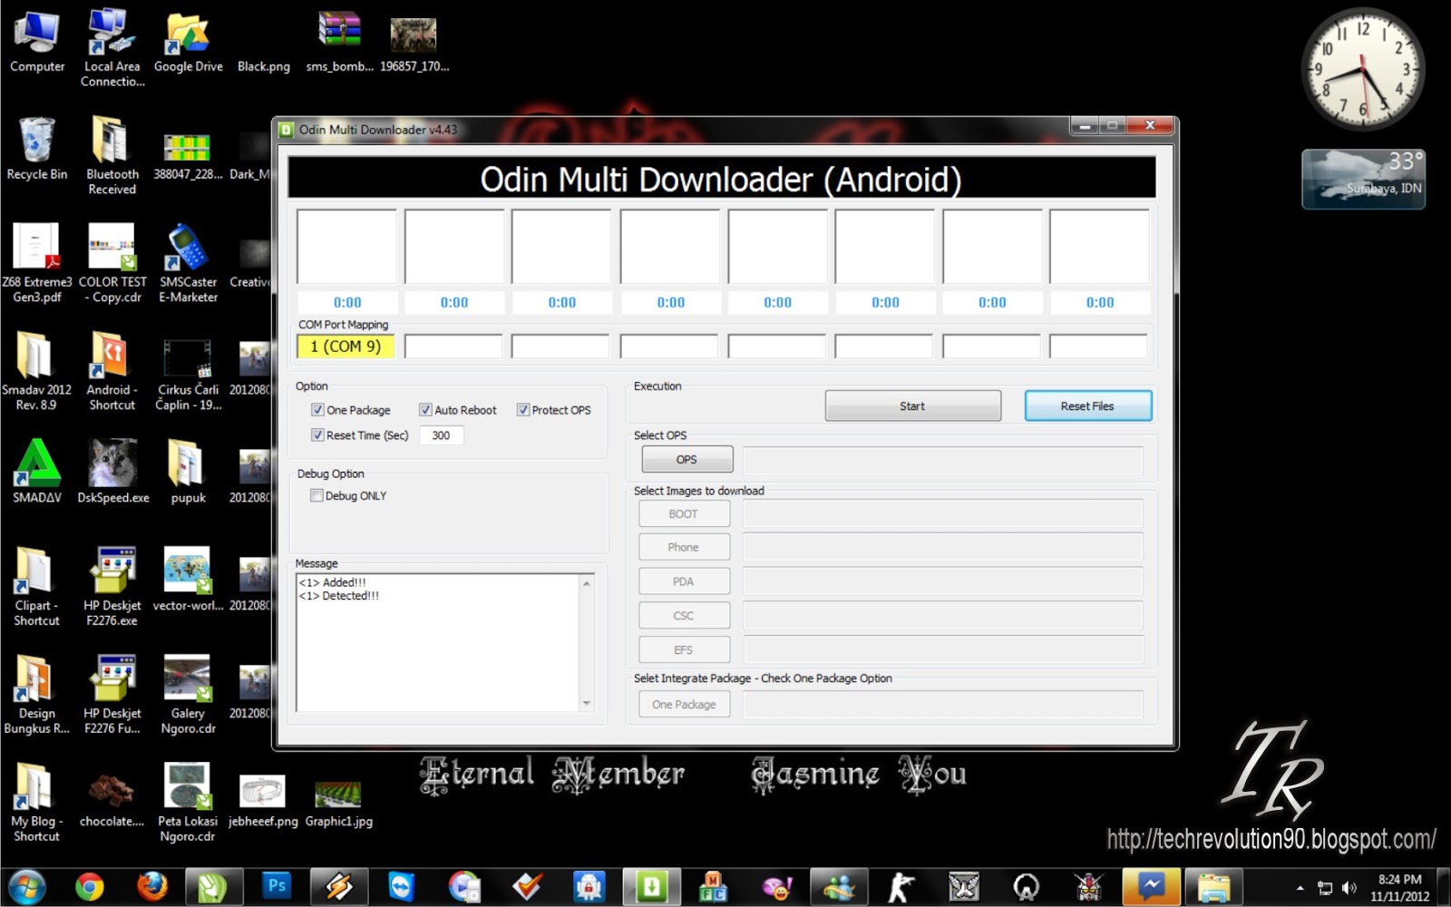Select the Galery Ngoro.cdr thumbnail
The height and width of the screenshot is (907, 1451).
(x=188, y=695)
